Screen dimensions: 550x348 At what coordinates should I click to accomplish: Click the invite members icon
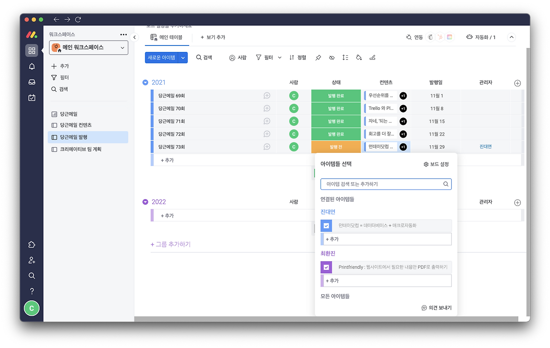click(x=32, y=260)
